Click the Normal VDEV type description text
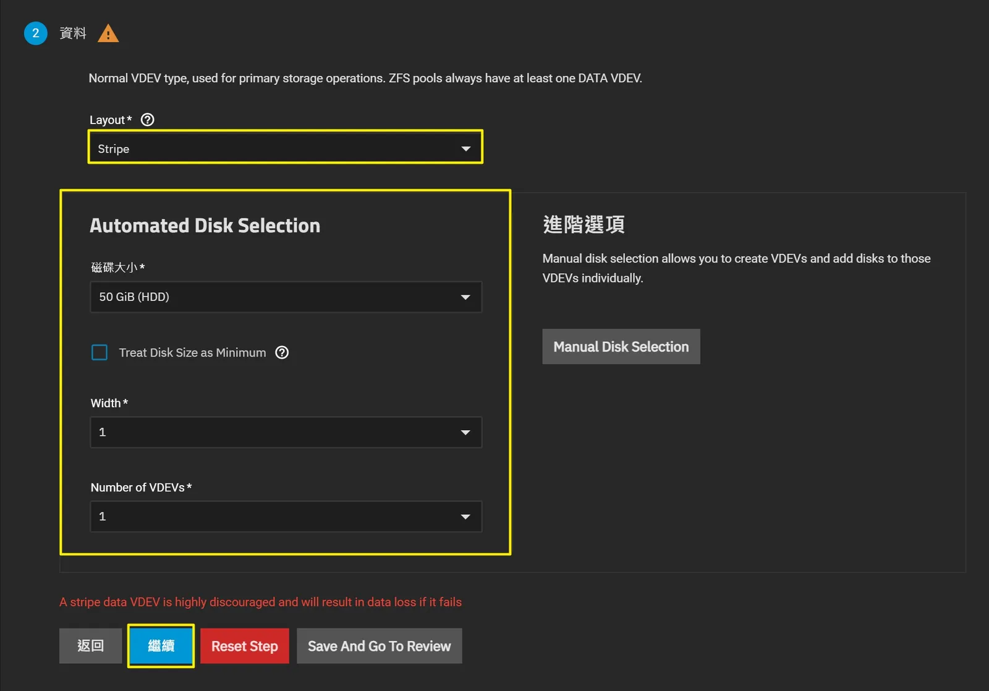Image resolution: width=989 pixels, height=691 pixels. (x=365, y=78)
